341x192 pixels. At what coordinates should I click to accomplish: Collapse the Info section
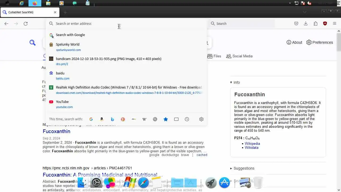(235, 82)
